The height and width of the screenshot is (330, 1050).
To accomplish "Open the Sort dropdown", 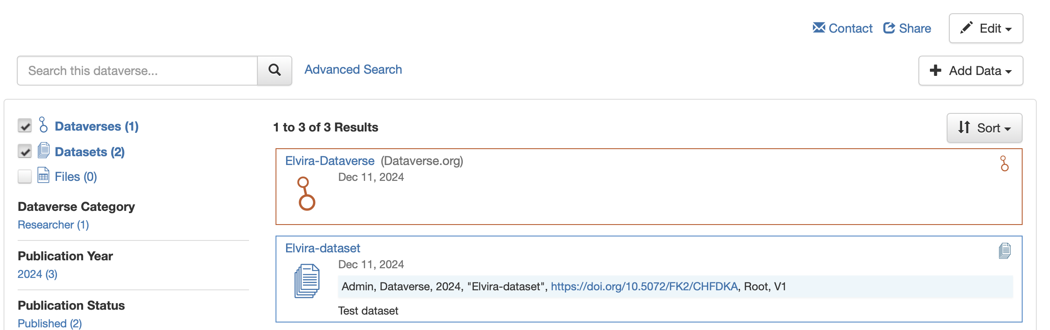I will pyautogui.click(x=984, y=128).
